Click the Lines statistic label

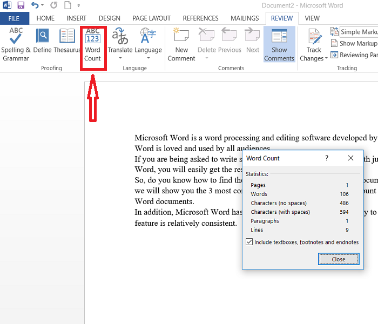pos(256,230)
